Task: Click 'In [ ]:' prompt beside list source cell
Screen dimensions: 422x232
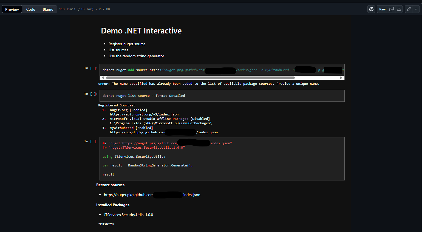Action: (x=91, y=94)
